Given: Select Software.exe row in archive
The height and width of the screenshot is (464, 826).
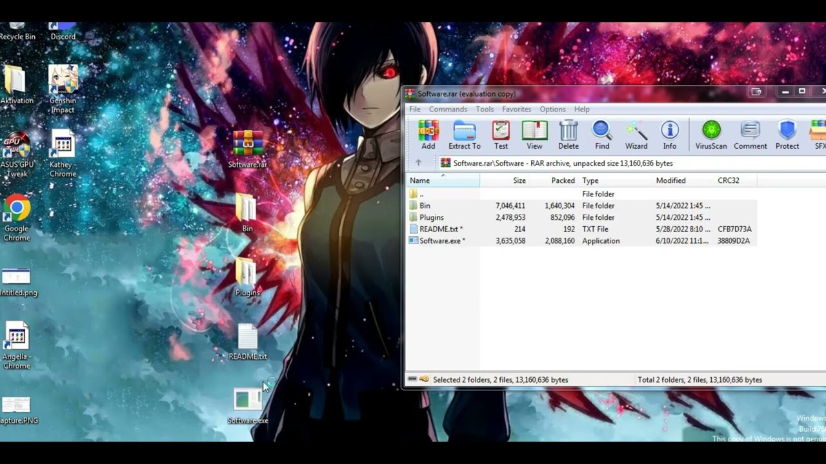Looking at the screenshot, I should [x=581, y=240].
